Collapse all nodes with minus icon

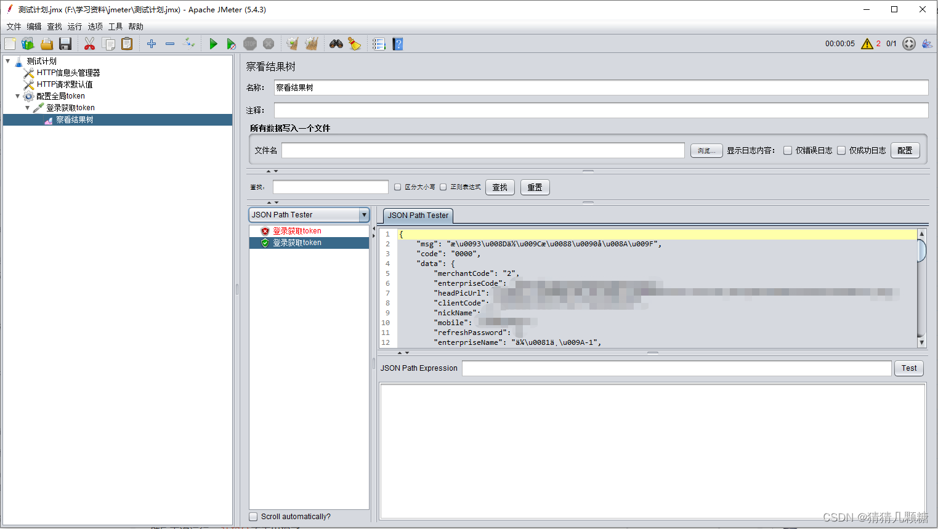pos(170,44)
